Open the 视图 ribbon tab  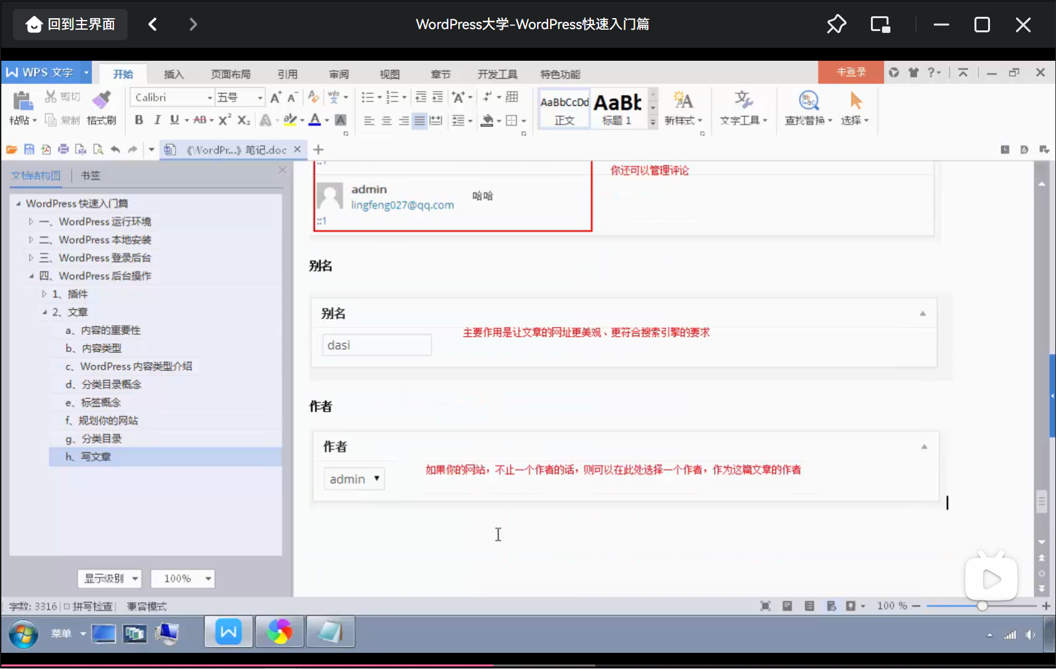point(390,74)
